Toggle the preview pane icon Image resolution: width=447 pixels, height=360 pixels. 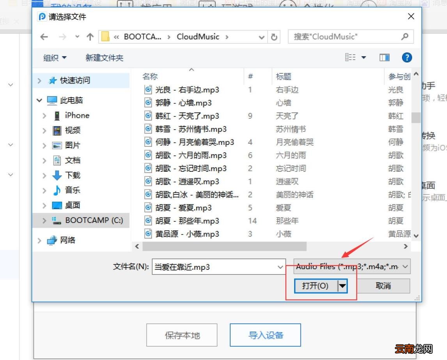coord(385,58)
